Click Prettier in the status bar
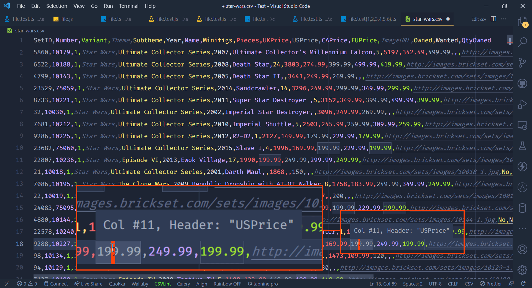The height and width of the screenshot is (288, 532). pyautogui.click(x=491, y=284)
